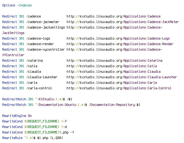This screenshot has height=143, width=184.
Task: Click the '^/Documentation:Ubuntu:(.*)$' pattern
Action: point(61,105)
